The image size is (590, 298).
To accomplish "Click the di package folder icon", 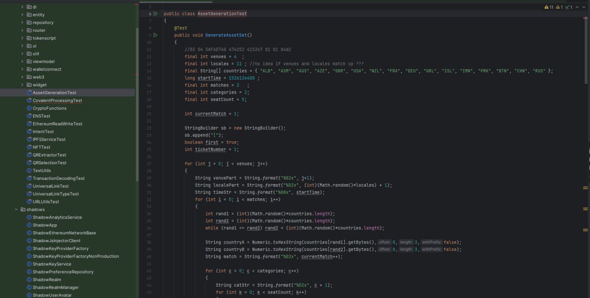I will pyautogui.click(x=29, y=7).
